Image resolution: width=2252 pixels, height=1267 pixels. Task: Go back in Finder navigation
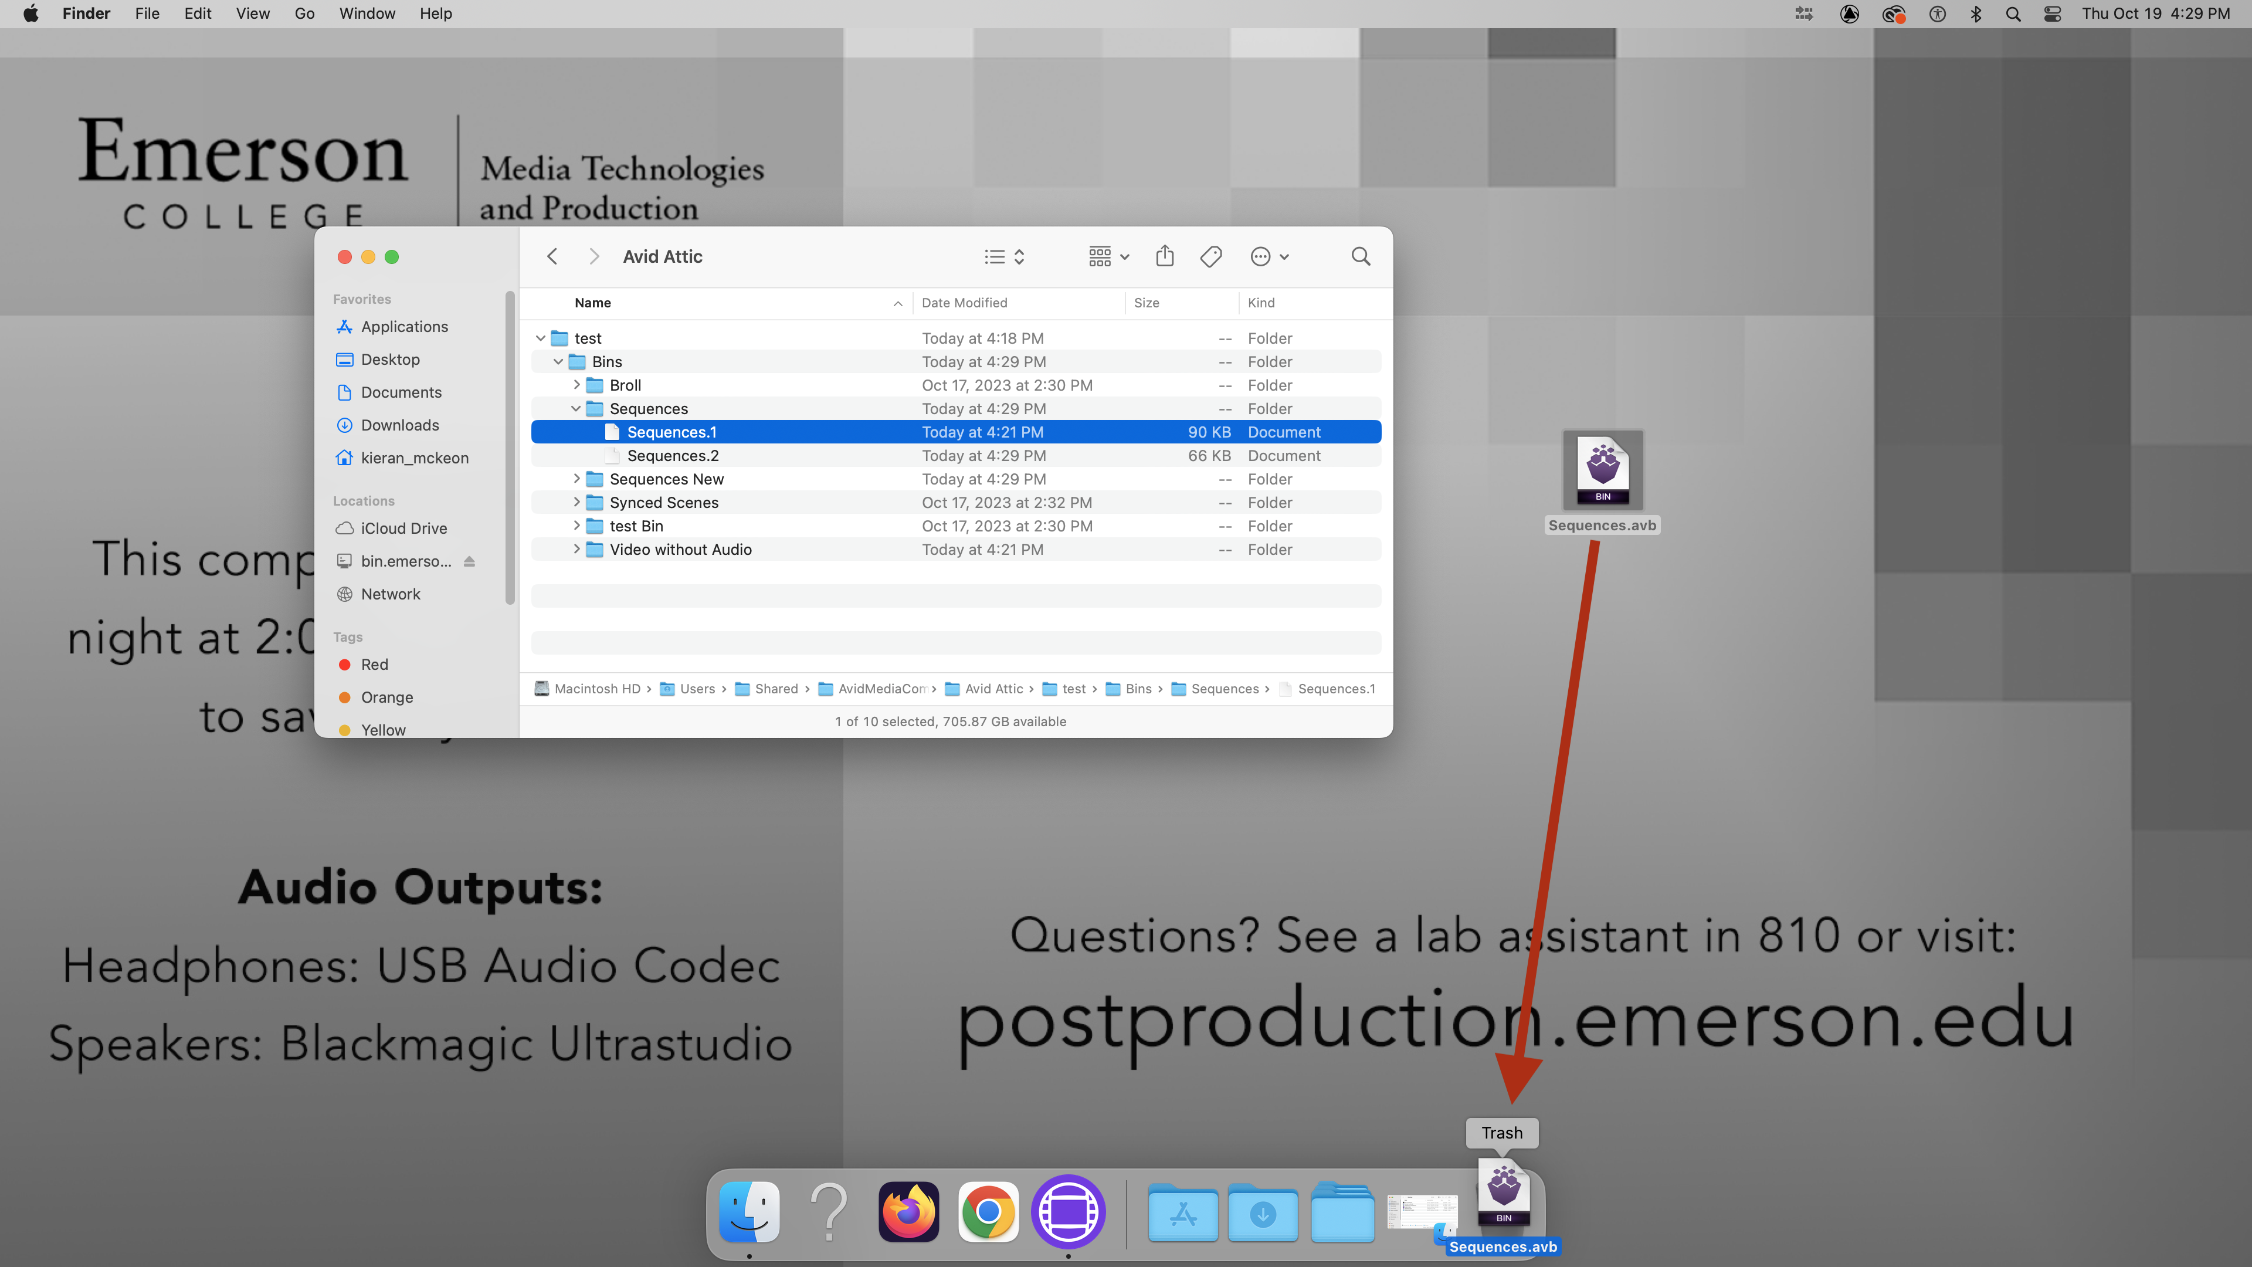[x=552, y=256]
